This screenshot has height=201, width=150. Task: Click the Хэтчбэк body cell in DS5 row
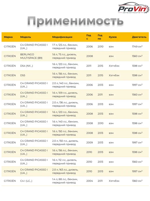coord(114,75)
